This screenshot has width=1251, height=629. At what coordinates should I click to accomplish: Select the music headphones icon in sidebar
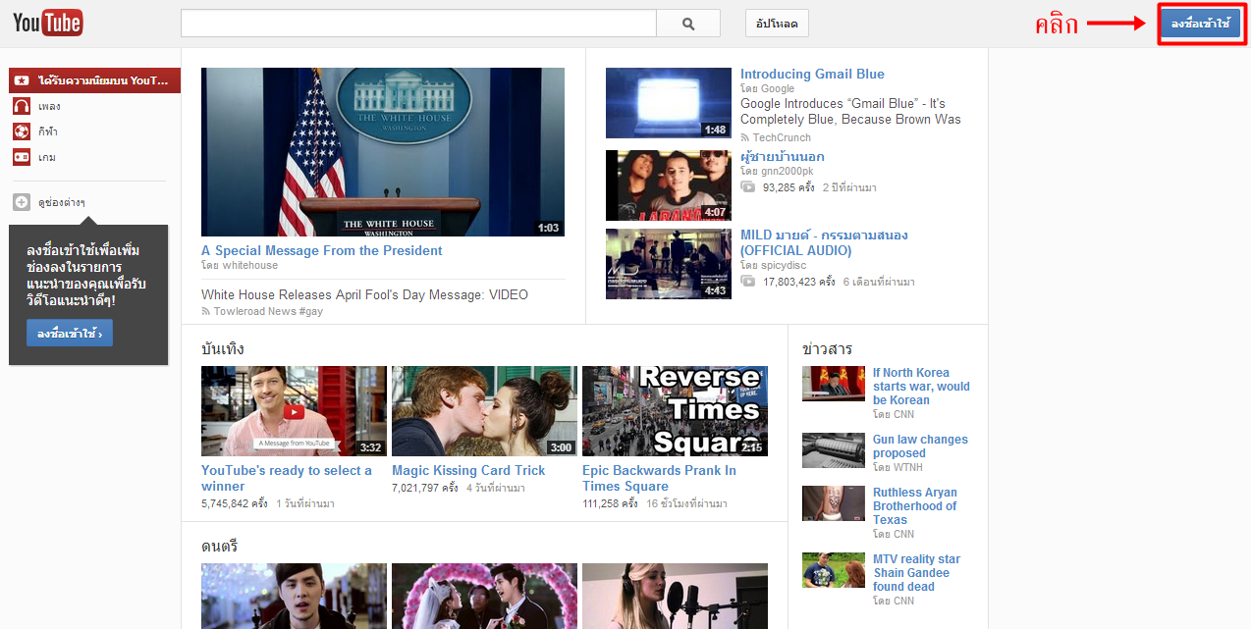[x=21, y=106]
